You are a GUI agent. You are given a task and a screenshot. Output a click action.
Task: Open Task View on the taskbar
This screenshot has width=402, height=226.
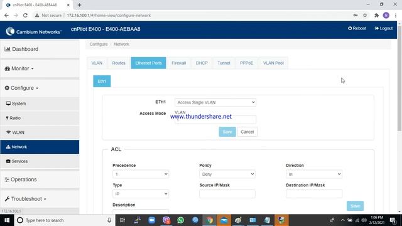122,220
